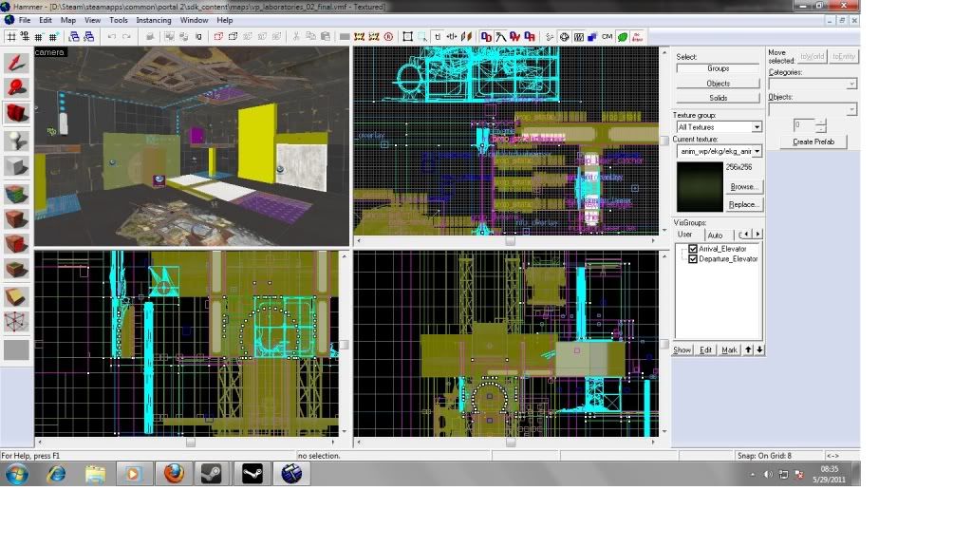Select the Apply current texture tool

click(x=16, y=219)
